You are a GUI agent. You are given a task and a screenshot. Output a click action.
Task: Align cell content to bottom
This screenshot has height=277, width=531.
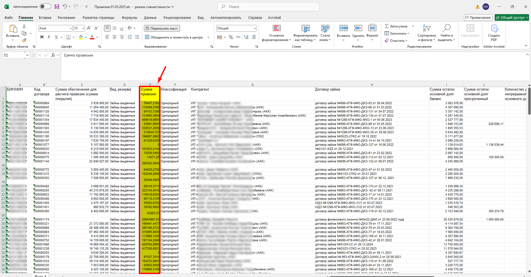pos(122,28)
